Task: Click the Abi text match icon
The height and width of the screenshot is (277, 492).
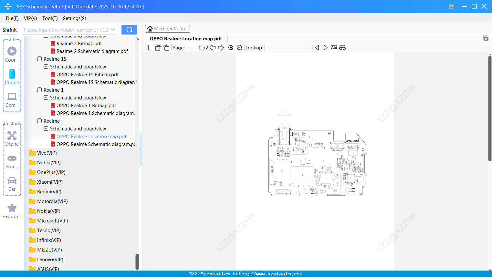Action: (x=334, y=48)
